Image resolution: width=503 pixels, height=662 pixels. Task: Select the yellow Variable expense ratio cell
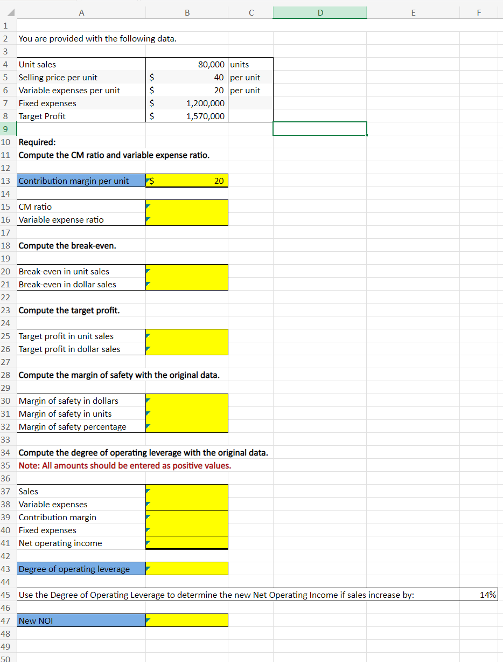[186, 219]
